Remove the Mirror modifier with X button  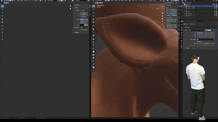pyautogui.click(x=214, y=30)
